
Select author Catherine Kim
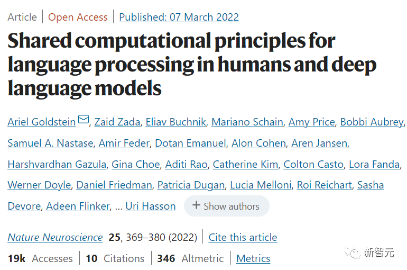tap(245, 164)
